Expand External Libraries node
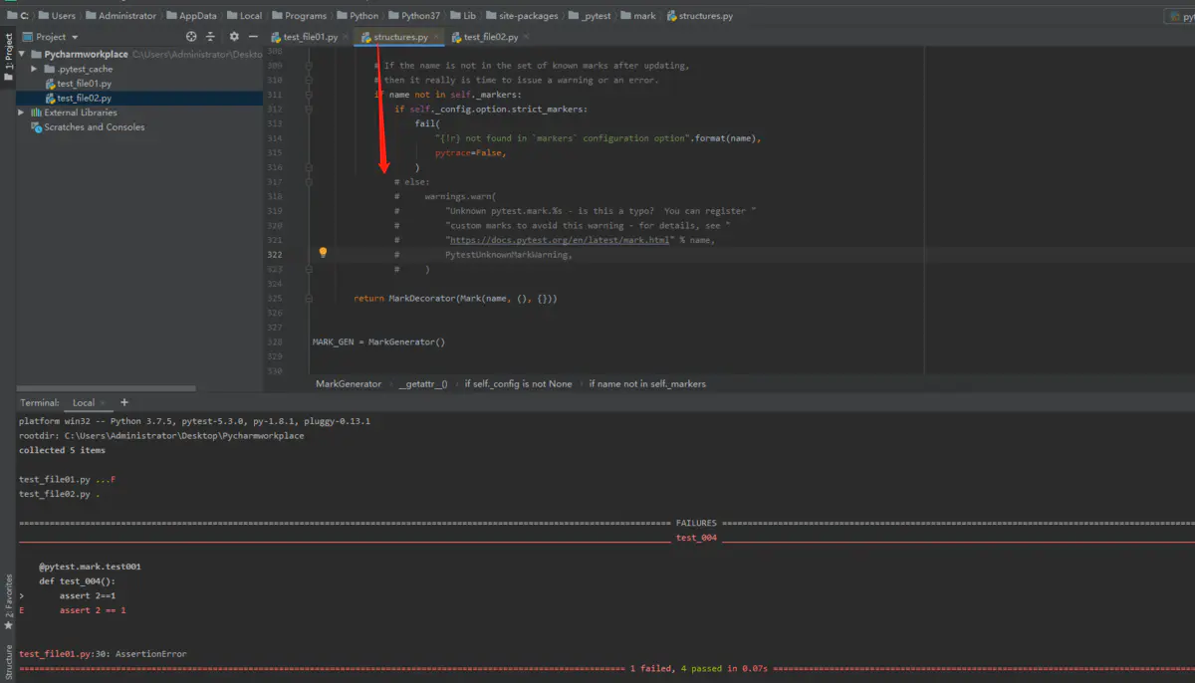 point(22,113)
